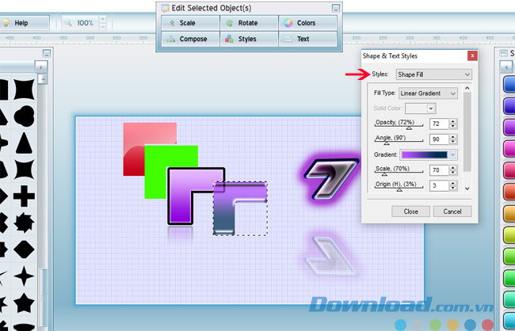Decrement Scale with its down arrow

[453, 173]
